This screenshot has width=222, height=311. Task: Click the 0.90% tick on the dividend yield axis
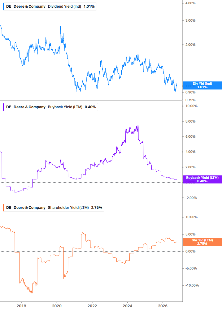[190, 93]
